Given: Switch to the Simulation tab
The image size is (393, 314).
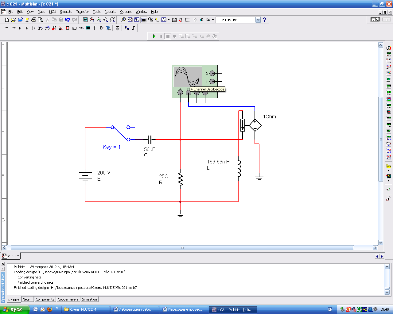Looking at the screenshot, I should [89, 299].
